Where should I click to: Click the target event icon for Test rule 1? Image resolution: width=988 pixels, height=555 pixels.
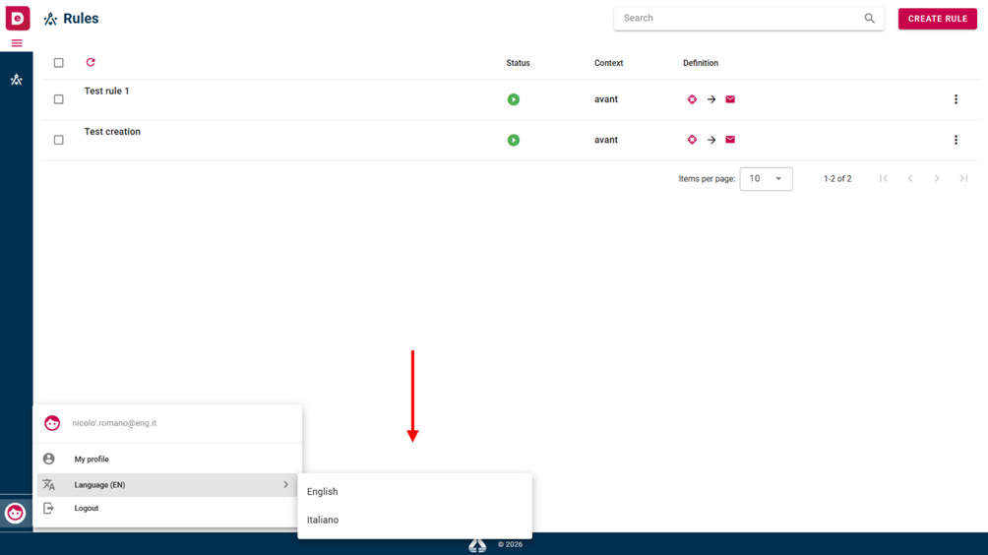[x=692, y=99]
